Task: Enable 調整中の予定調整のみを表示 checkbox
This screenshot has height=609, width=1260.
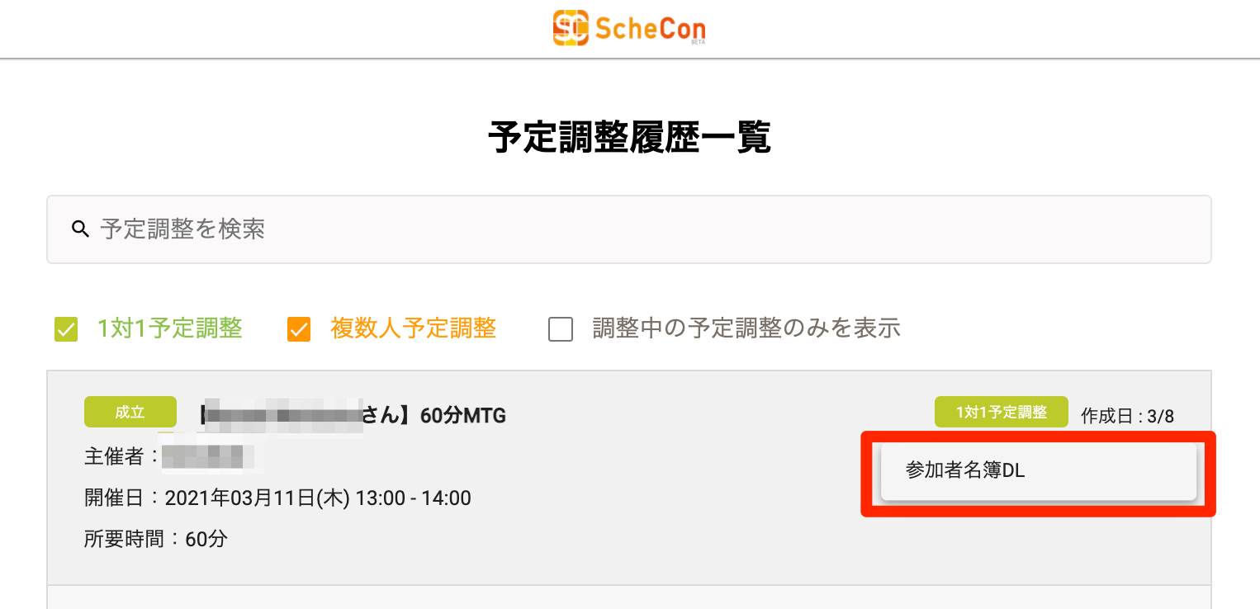Action: pyautogui.click(x=561, y=330)
